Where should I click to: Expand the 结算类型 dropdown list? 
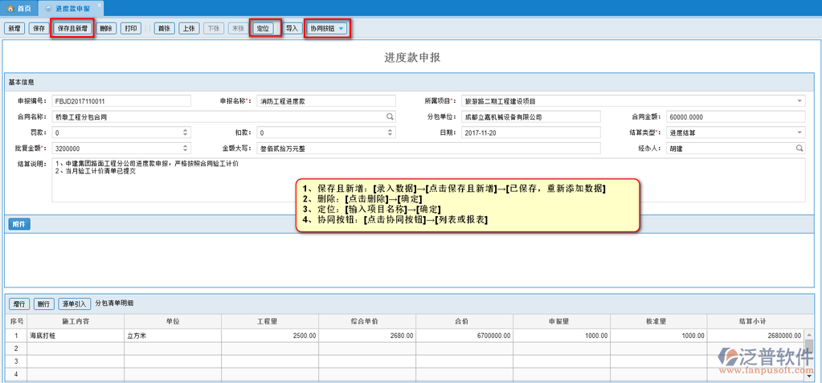pos(800,132)
